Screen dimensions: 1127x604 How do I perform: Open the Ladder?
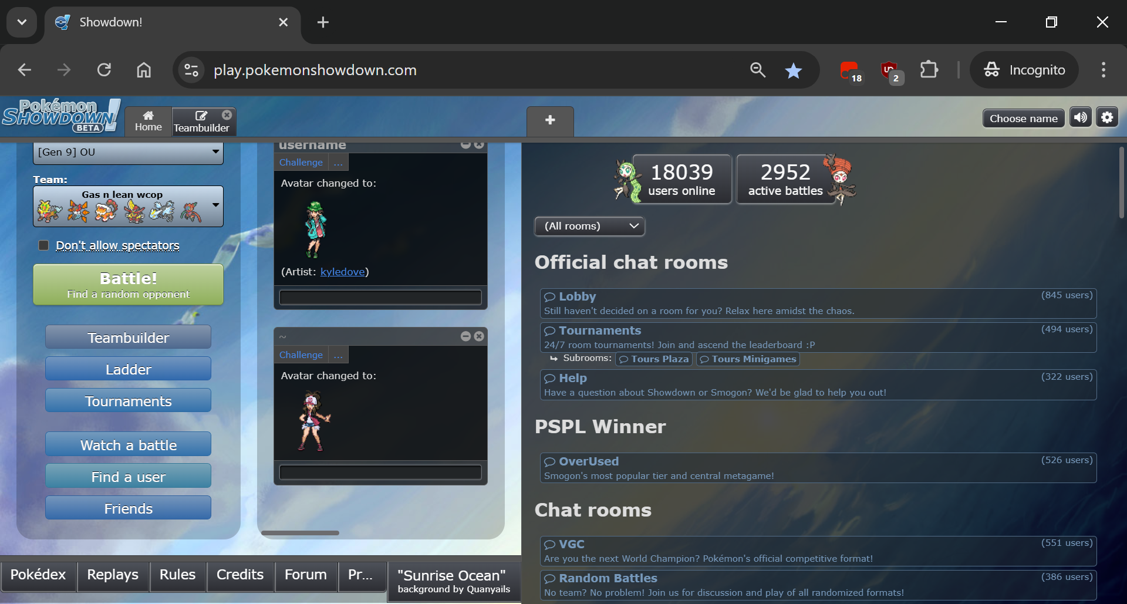click(x=128, y=369)
